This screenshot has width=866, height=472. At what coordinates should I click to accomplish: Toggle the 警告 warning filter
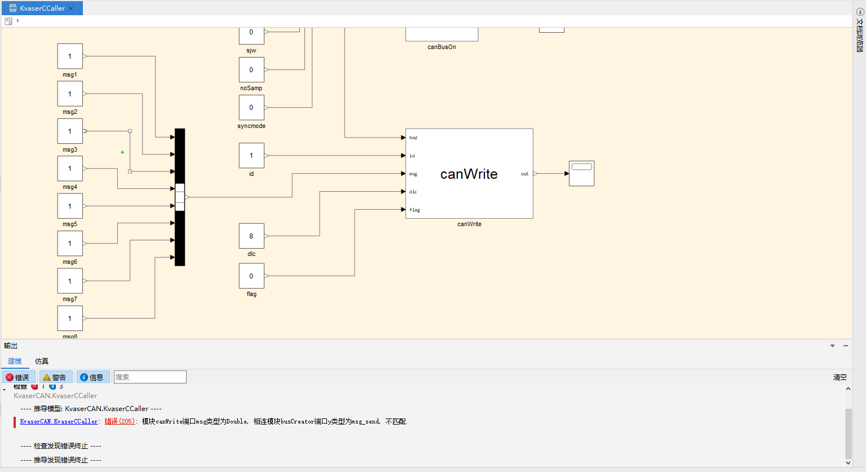tap(55, 377)
